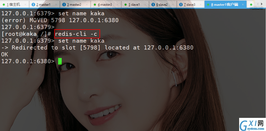Screen dimensions: 266x131
Task: Click the 'Redirected to slot [5798]' output line
Action: coord(97,48)
